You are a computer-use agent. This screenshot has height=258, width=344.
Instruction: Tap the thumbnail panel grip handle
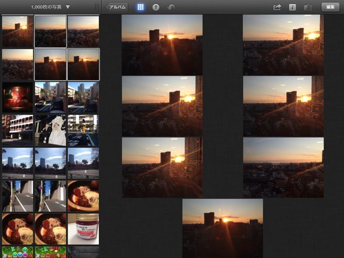coord(97,7)
